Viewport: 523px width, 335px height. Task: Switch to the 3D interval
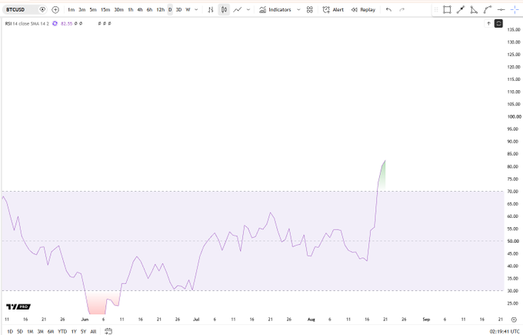pyautogui.click(x=178, y=10)
